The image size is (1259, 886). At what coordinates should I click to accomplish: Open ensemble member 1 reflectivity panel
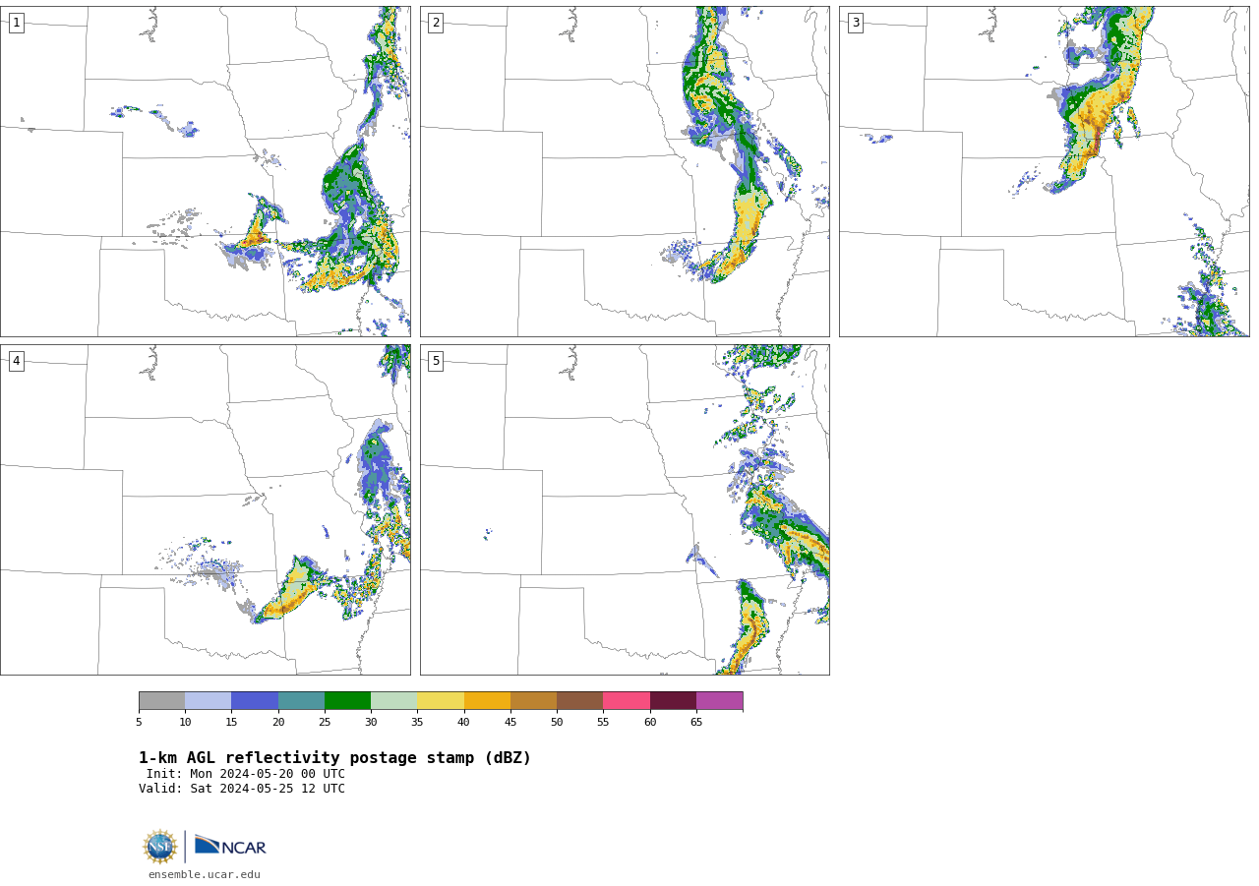click(205, 171)
